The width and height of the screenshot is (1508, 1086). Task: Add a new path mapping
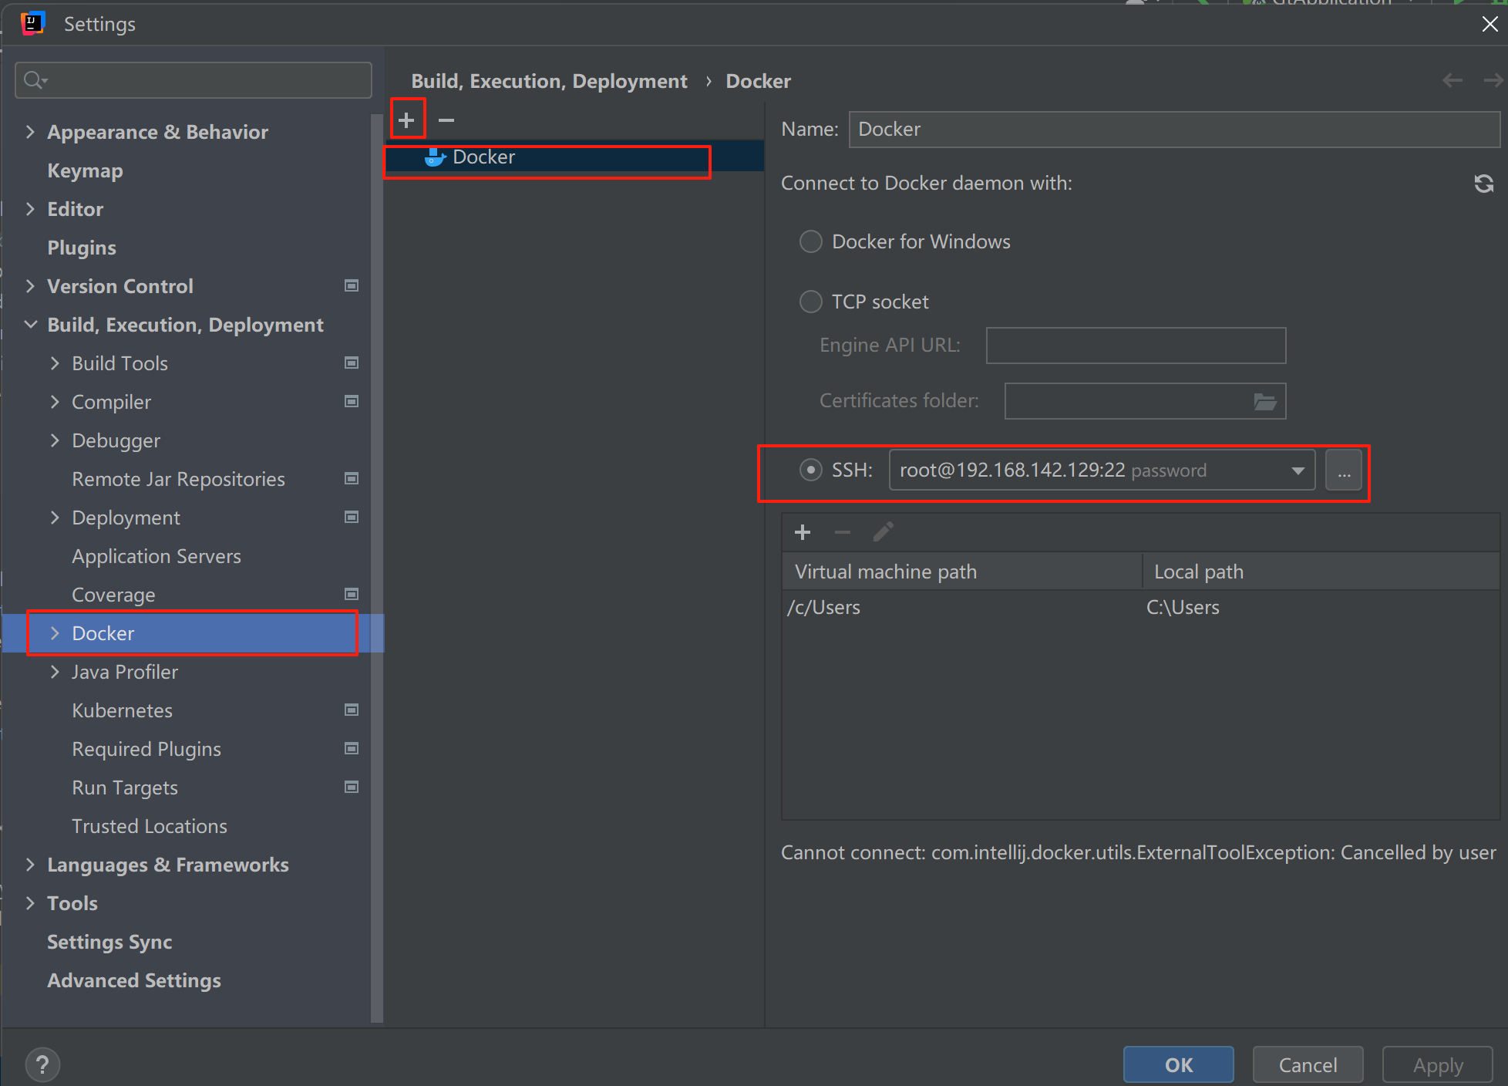point(803,532)
